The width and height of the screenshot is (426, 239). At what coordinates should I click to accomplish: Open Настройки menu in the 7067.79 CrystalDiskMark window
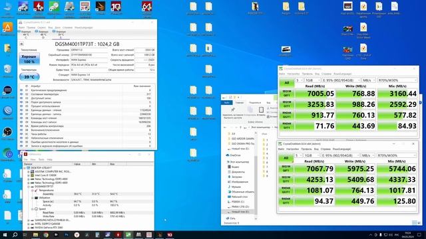point(292,149)
